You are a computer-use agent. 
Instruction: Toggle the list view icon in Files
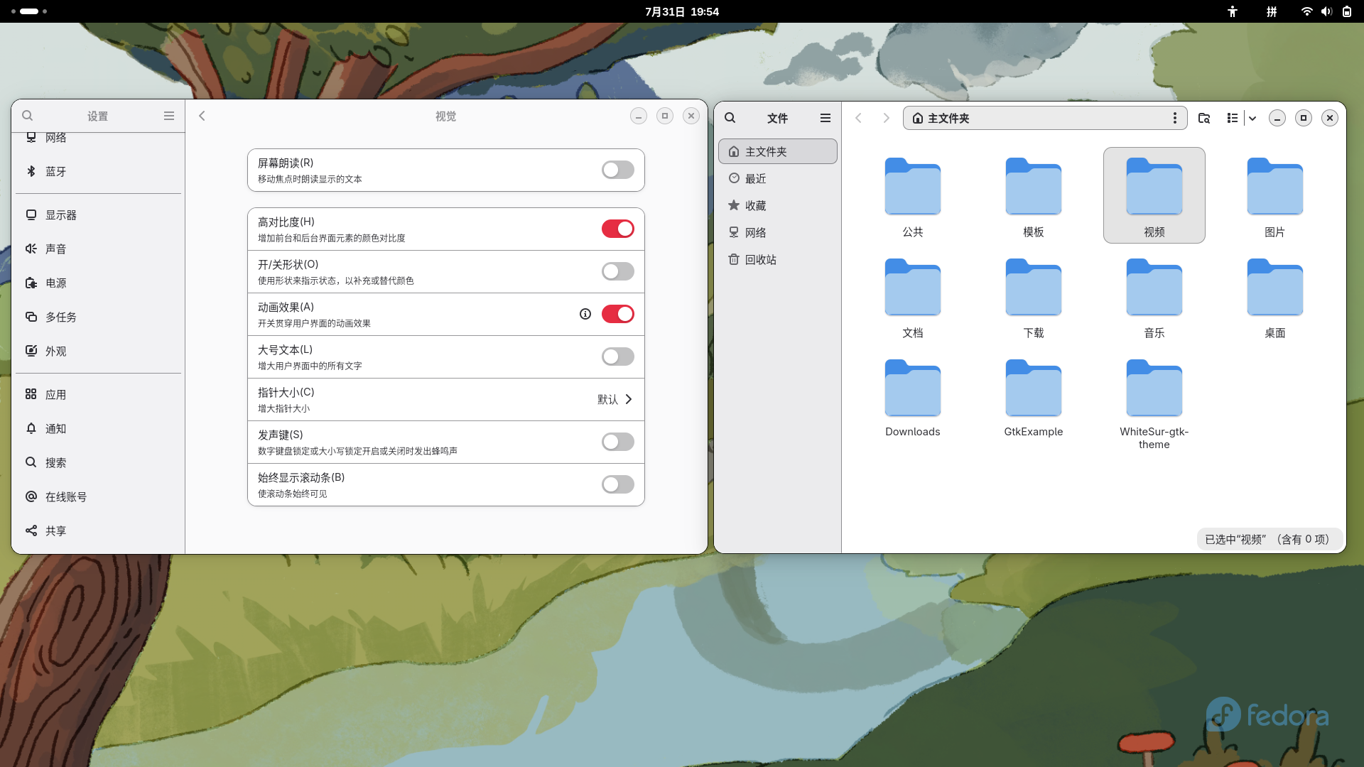click(1233, 118)
